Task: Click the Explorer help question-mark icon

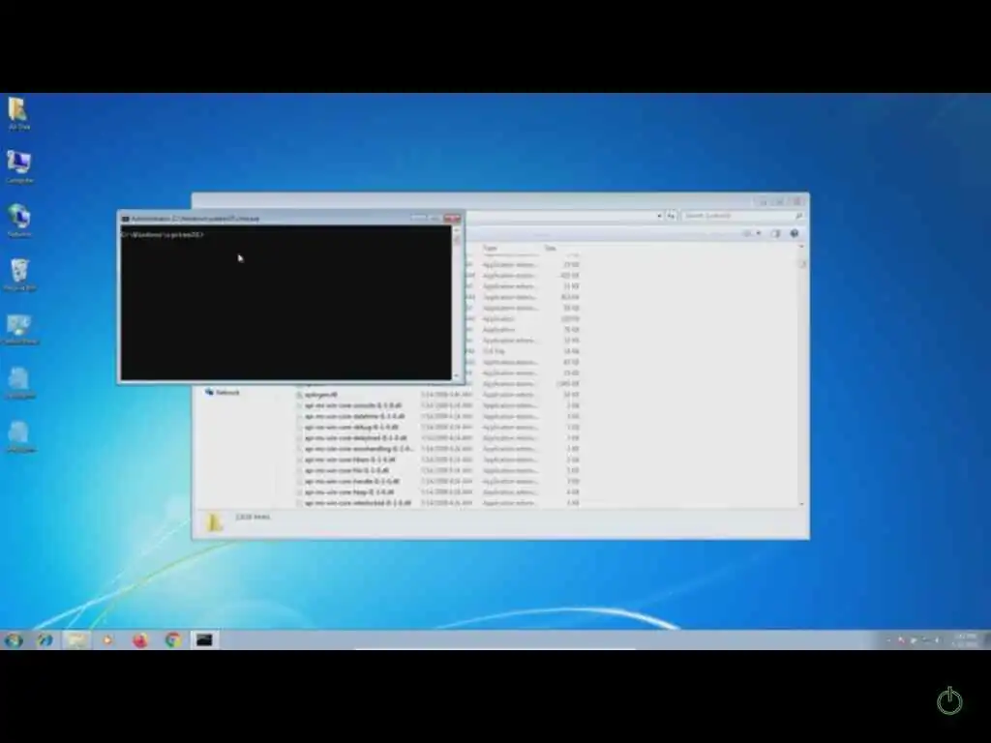Action: pyautogui.click(x=795, y=233)
